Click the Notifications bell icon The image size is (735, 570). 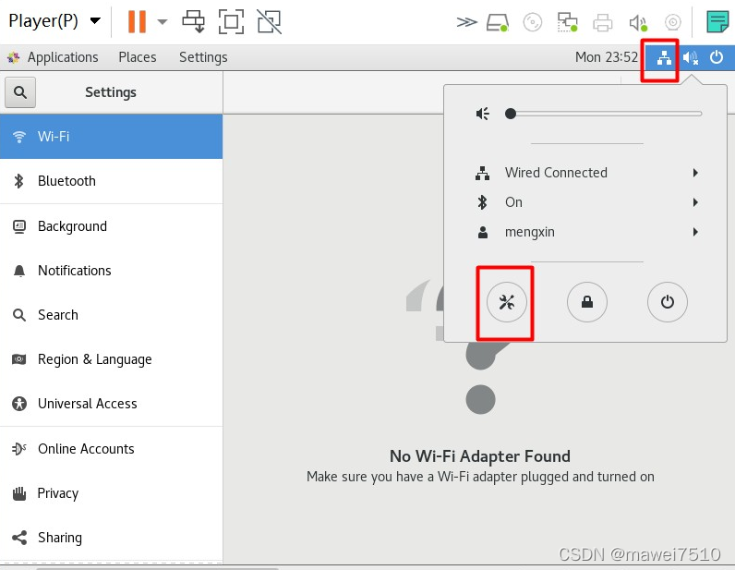19,271
